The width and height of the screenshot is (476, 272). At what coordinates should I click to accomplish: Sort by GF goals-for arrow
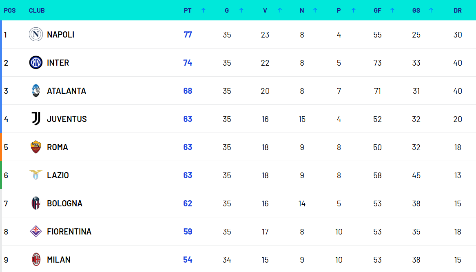(392, 10)
